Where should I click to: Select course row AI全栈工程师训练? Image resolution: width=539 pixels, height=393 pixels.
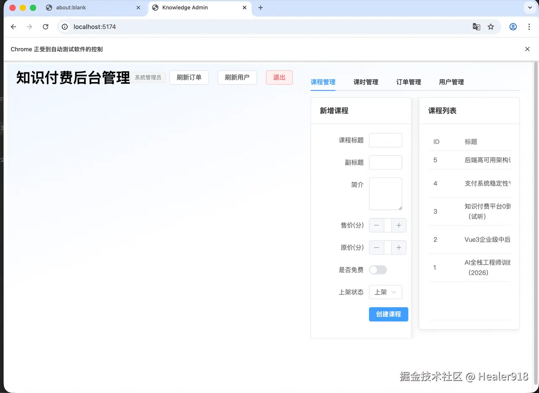pyautogui.click(x=469, y=268)
